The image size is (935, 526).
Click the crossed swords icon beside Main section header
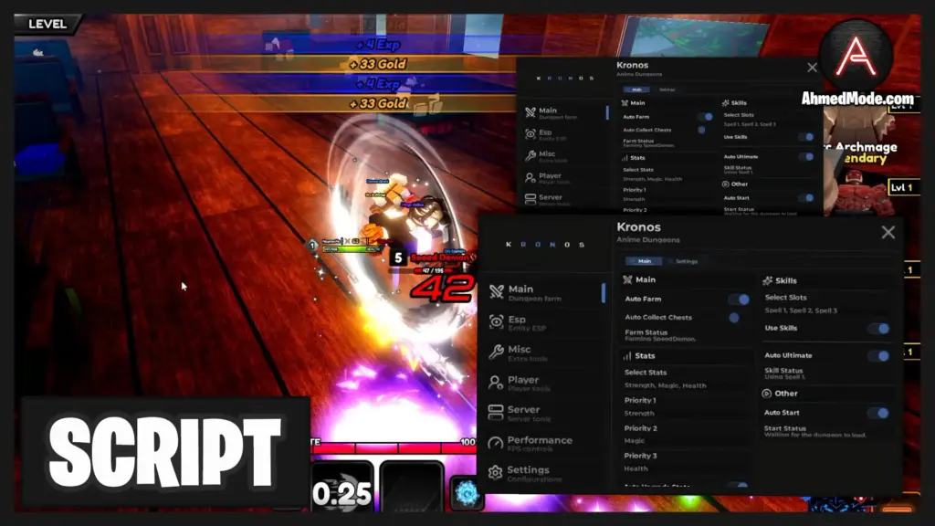(x=627, y=279)
